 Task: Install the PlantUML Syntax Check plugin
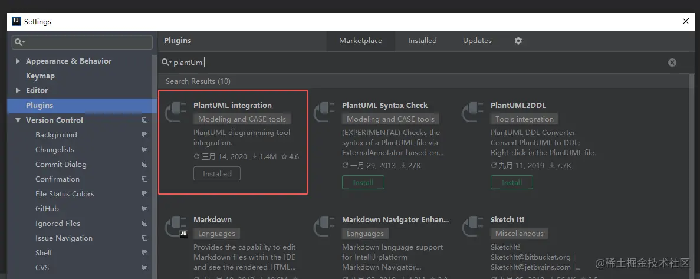pos(363,183)
